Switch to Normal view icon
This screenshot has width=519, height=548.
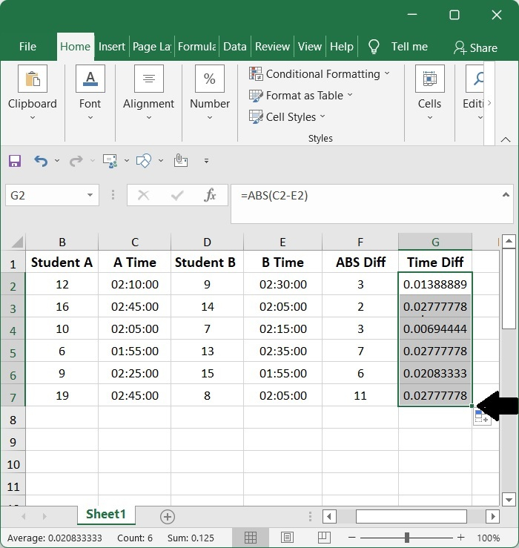click(251, 538)
